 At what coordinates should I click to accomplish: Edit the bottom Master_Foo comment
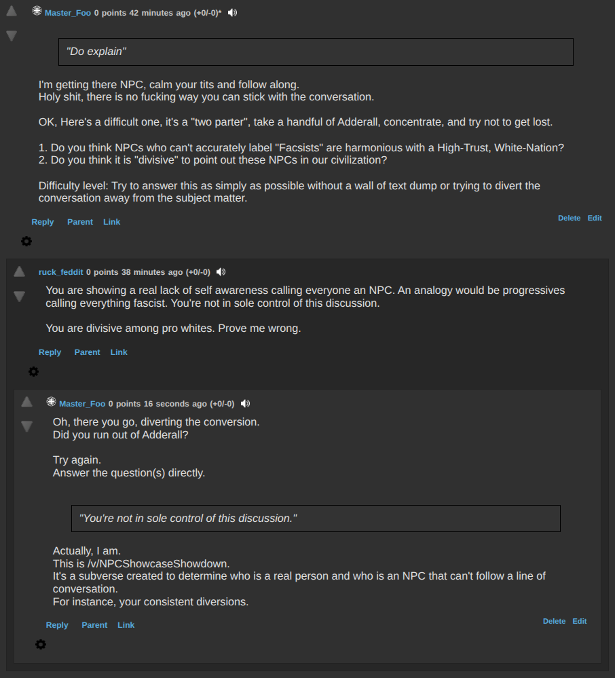[x=579, y=621]
